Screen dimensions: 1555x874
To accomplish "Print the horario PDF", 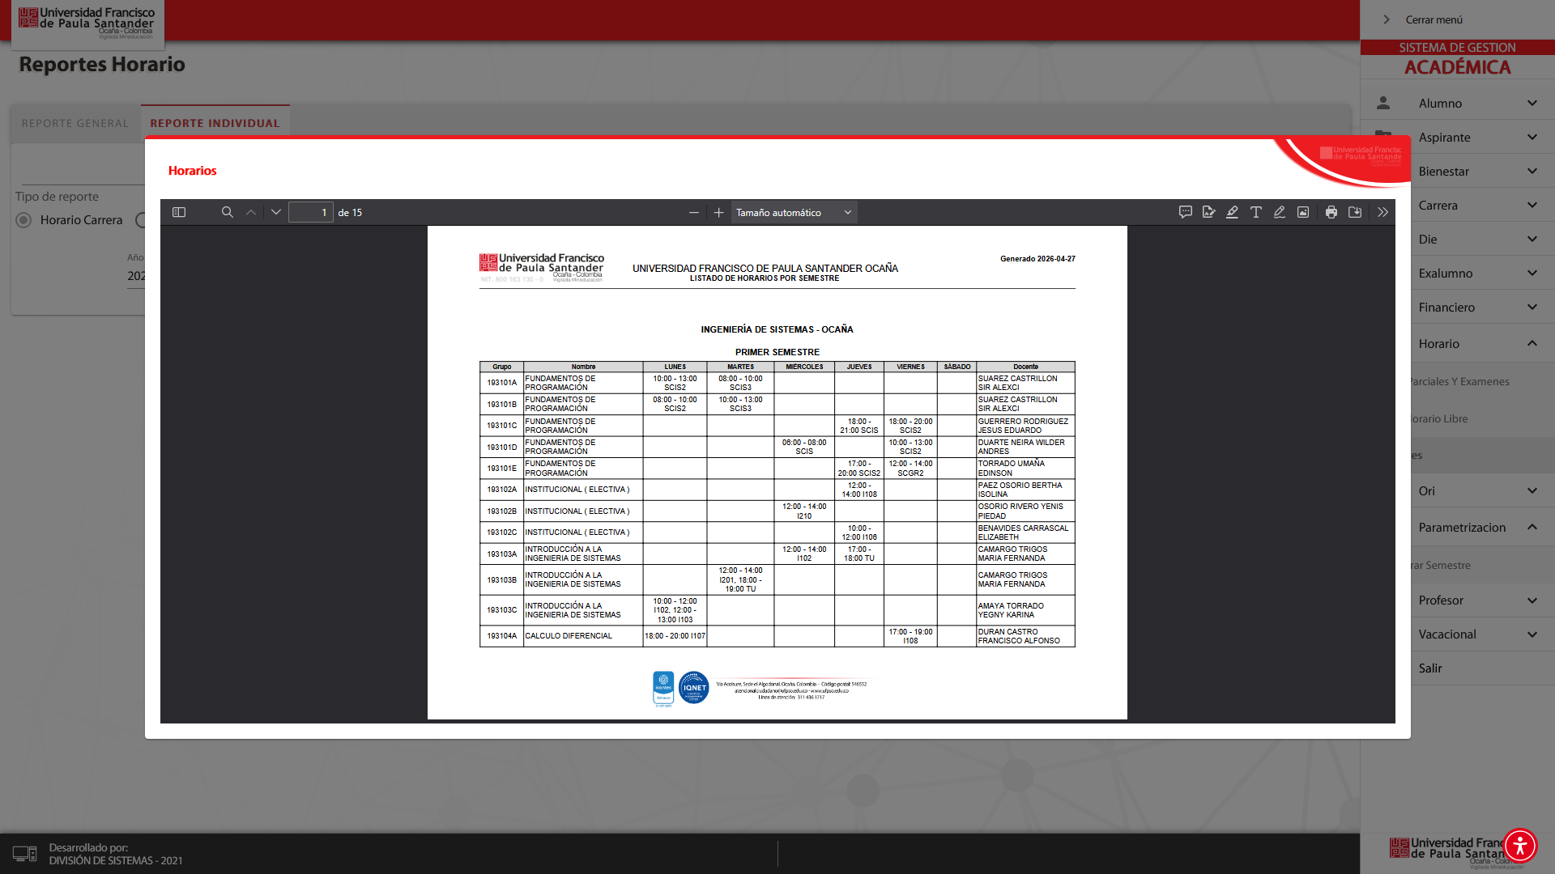I will [x=1331, y=212].
